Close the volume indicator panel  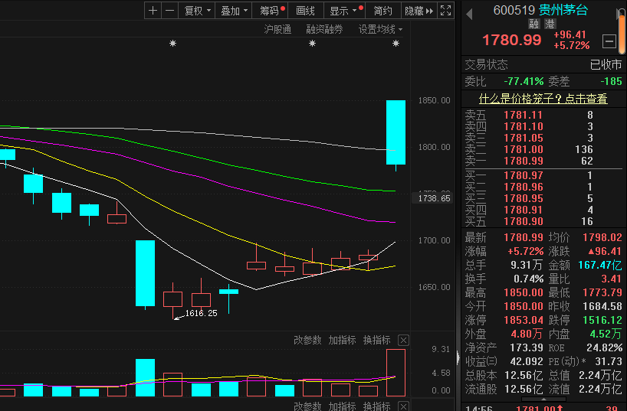[403, 341]
